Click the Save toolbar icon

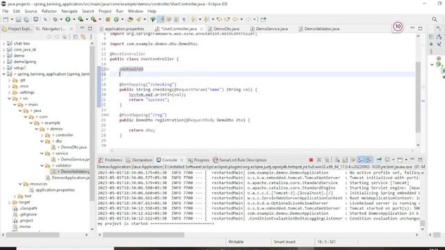(x=18, y=19)
